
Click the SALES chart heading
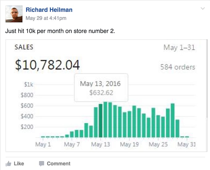tap(24, 47)
